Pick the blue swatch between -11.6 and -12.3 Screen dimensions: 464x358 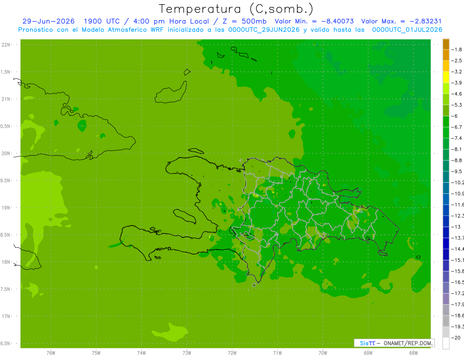click(x=446, y=210)
